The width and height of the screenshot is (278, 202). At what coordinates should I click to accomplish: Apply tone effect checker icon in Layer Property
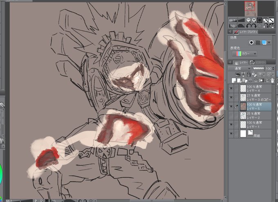(258, 43)
